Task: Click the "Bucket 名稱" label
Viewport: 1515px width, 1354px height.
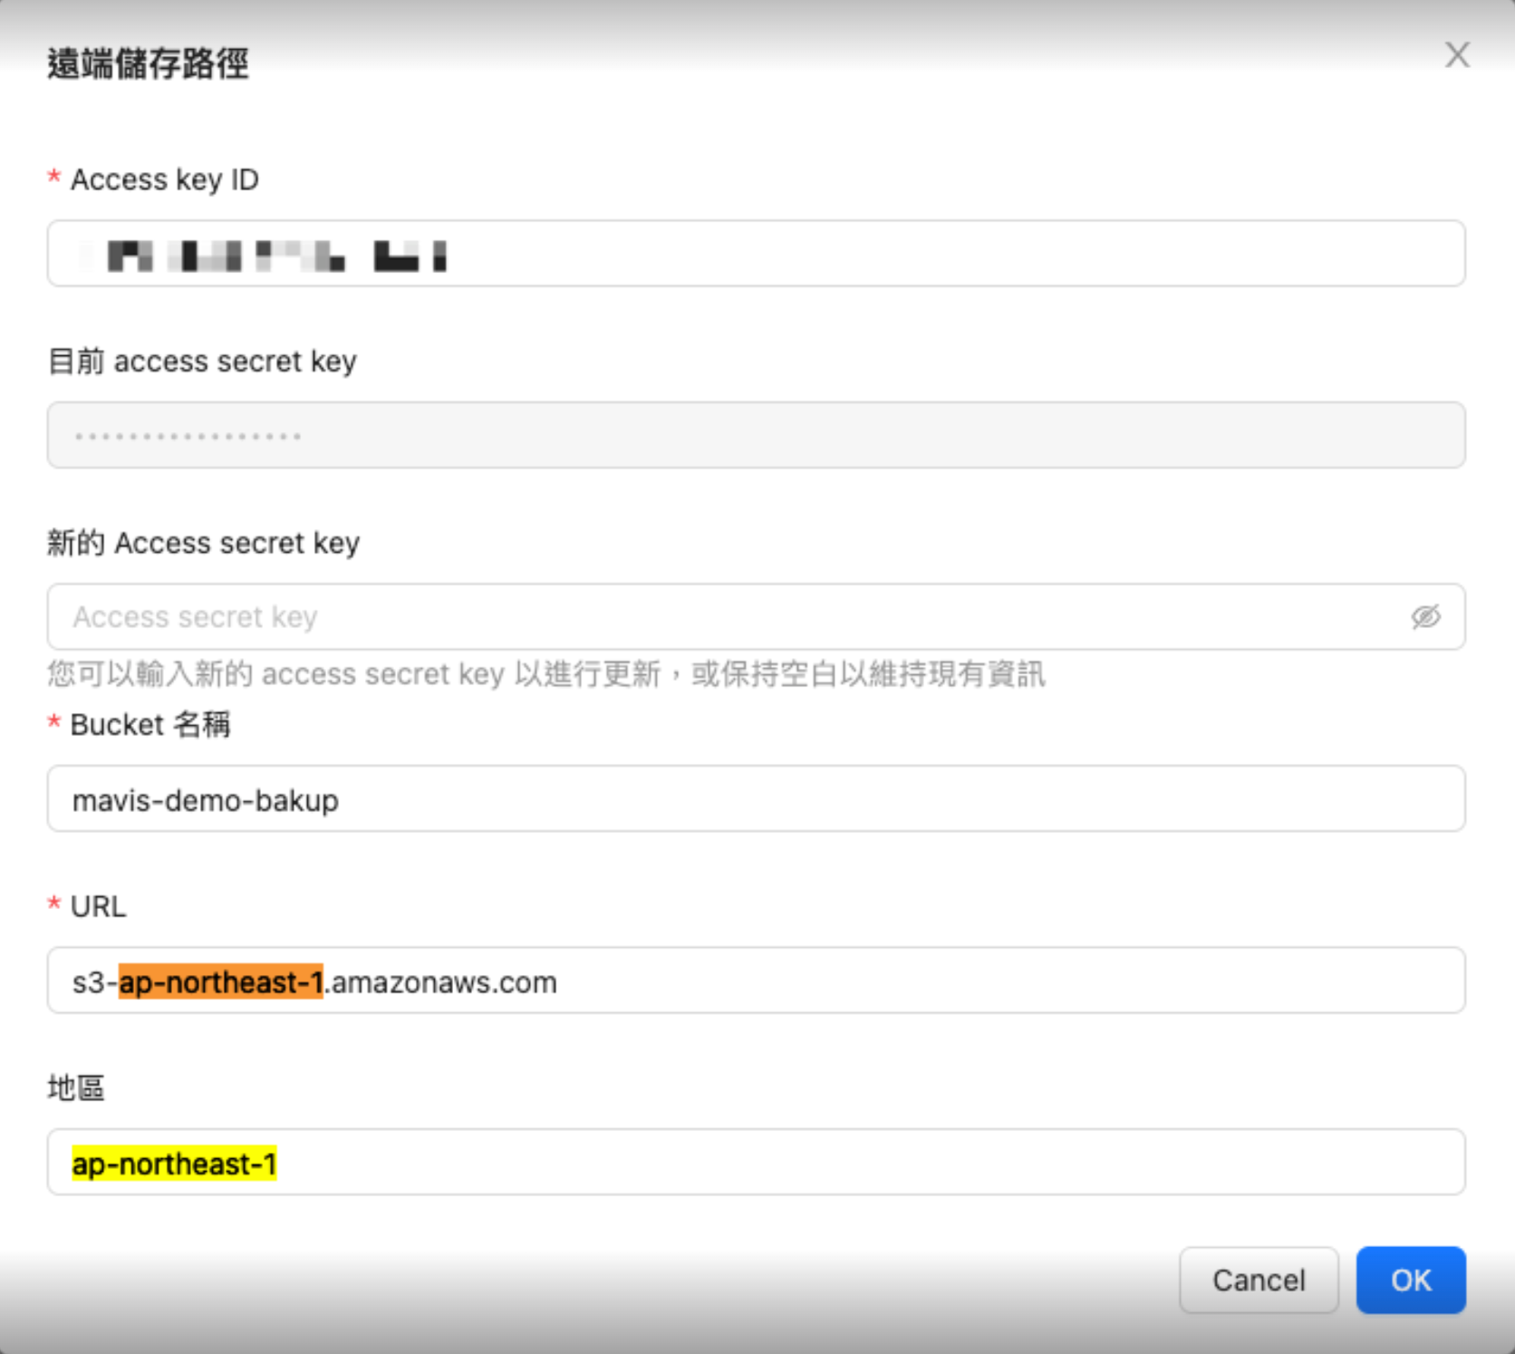Action: (x=150, y=725)
